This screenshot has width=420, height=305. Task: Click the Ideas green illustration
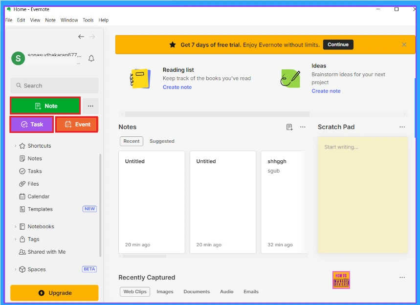(x=290, y=79)
